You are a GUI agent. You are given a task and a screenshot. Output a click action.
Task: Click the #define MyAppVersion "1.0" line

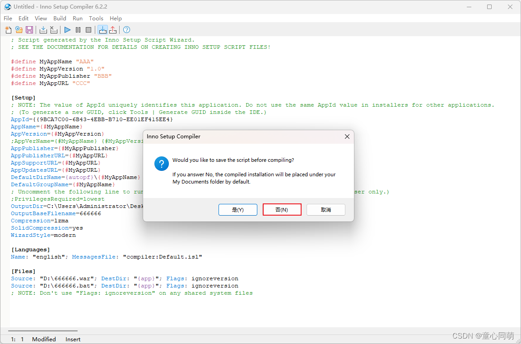click(x=58, y=69)
